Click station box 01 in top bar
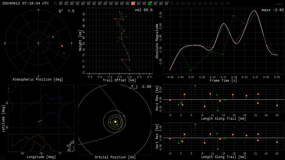The image size is (285, 160). pyautogui.click(x=61, y=3)
